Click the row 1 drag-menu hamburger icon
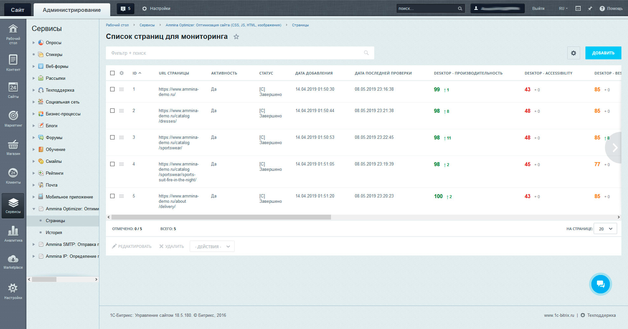This screenshot has width=628, height=329. pos(121,89)
